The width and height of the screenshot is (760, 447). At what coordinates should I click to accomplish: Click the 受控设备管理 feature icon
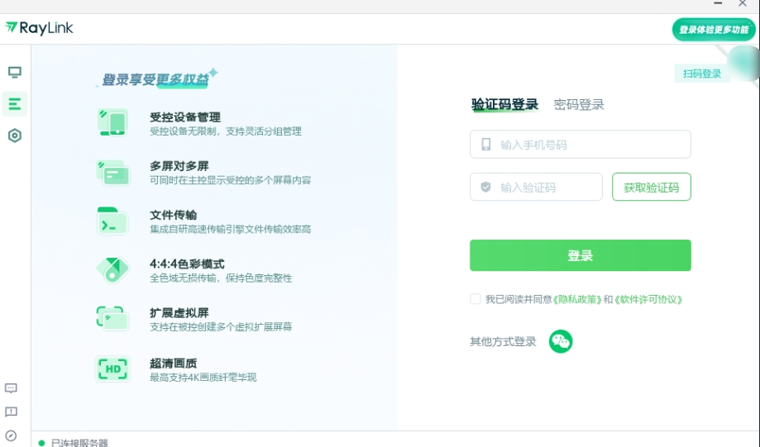(x=112, y=122)
